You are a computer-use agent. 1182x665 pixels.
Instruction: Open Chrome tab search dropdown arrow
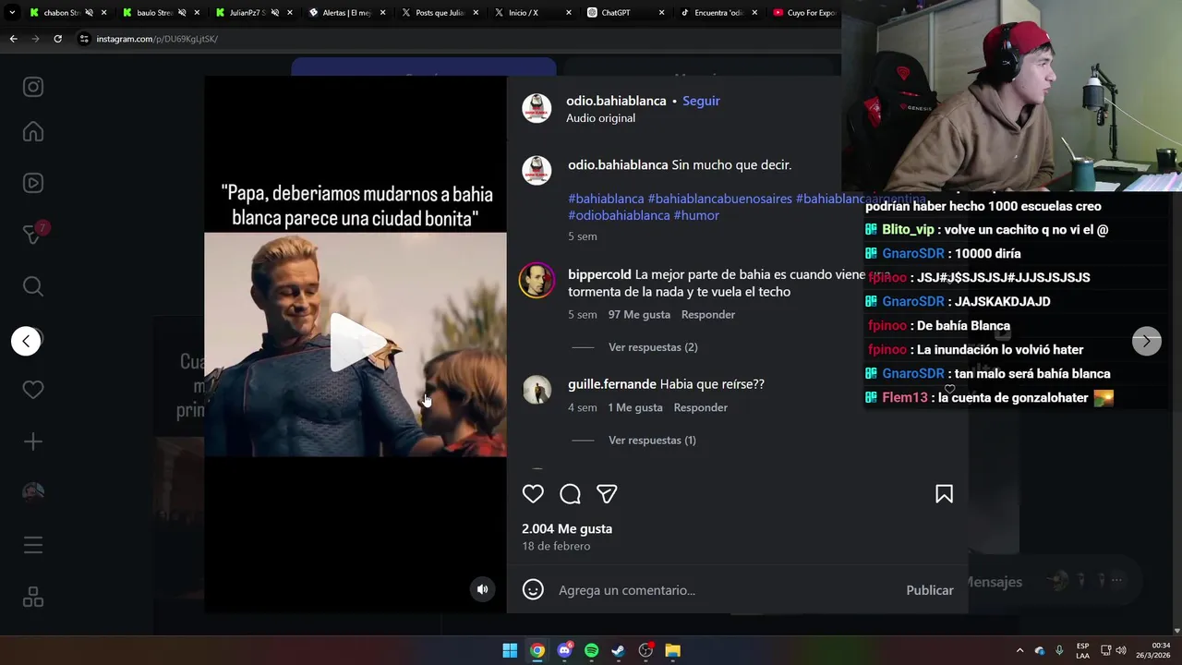pos(12,13)
